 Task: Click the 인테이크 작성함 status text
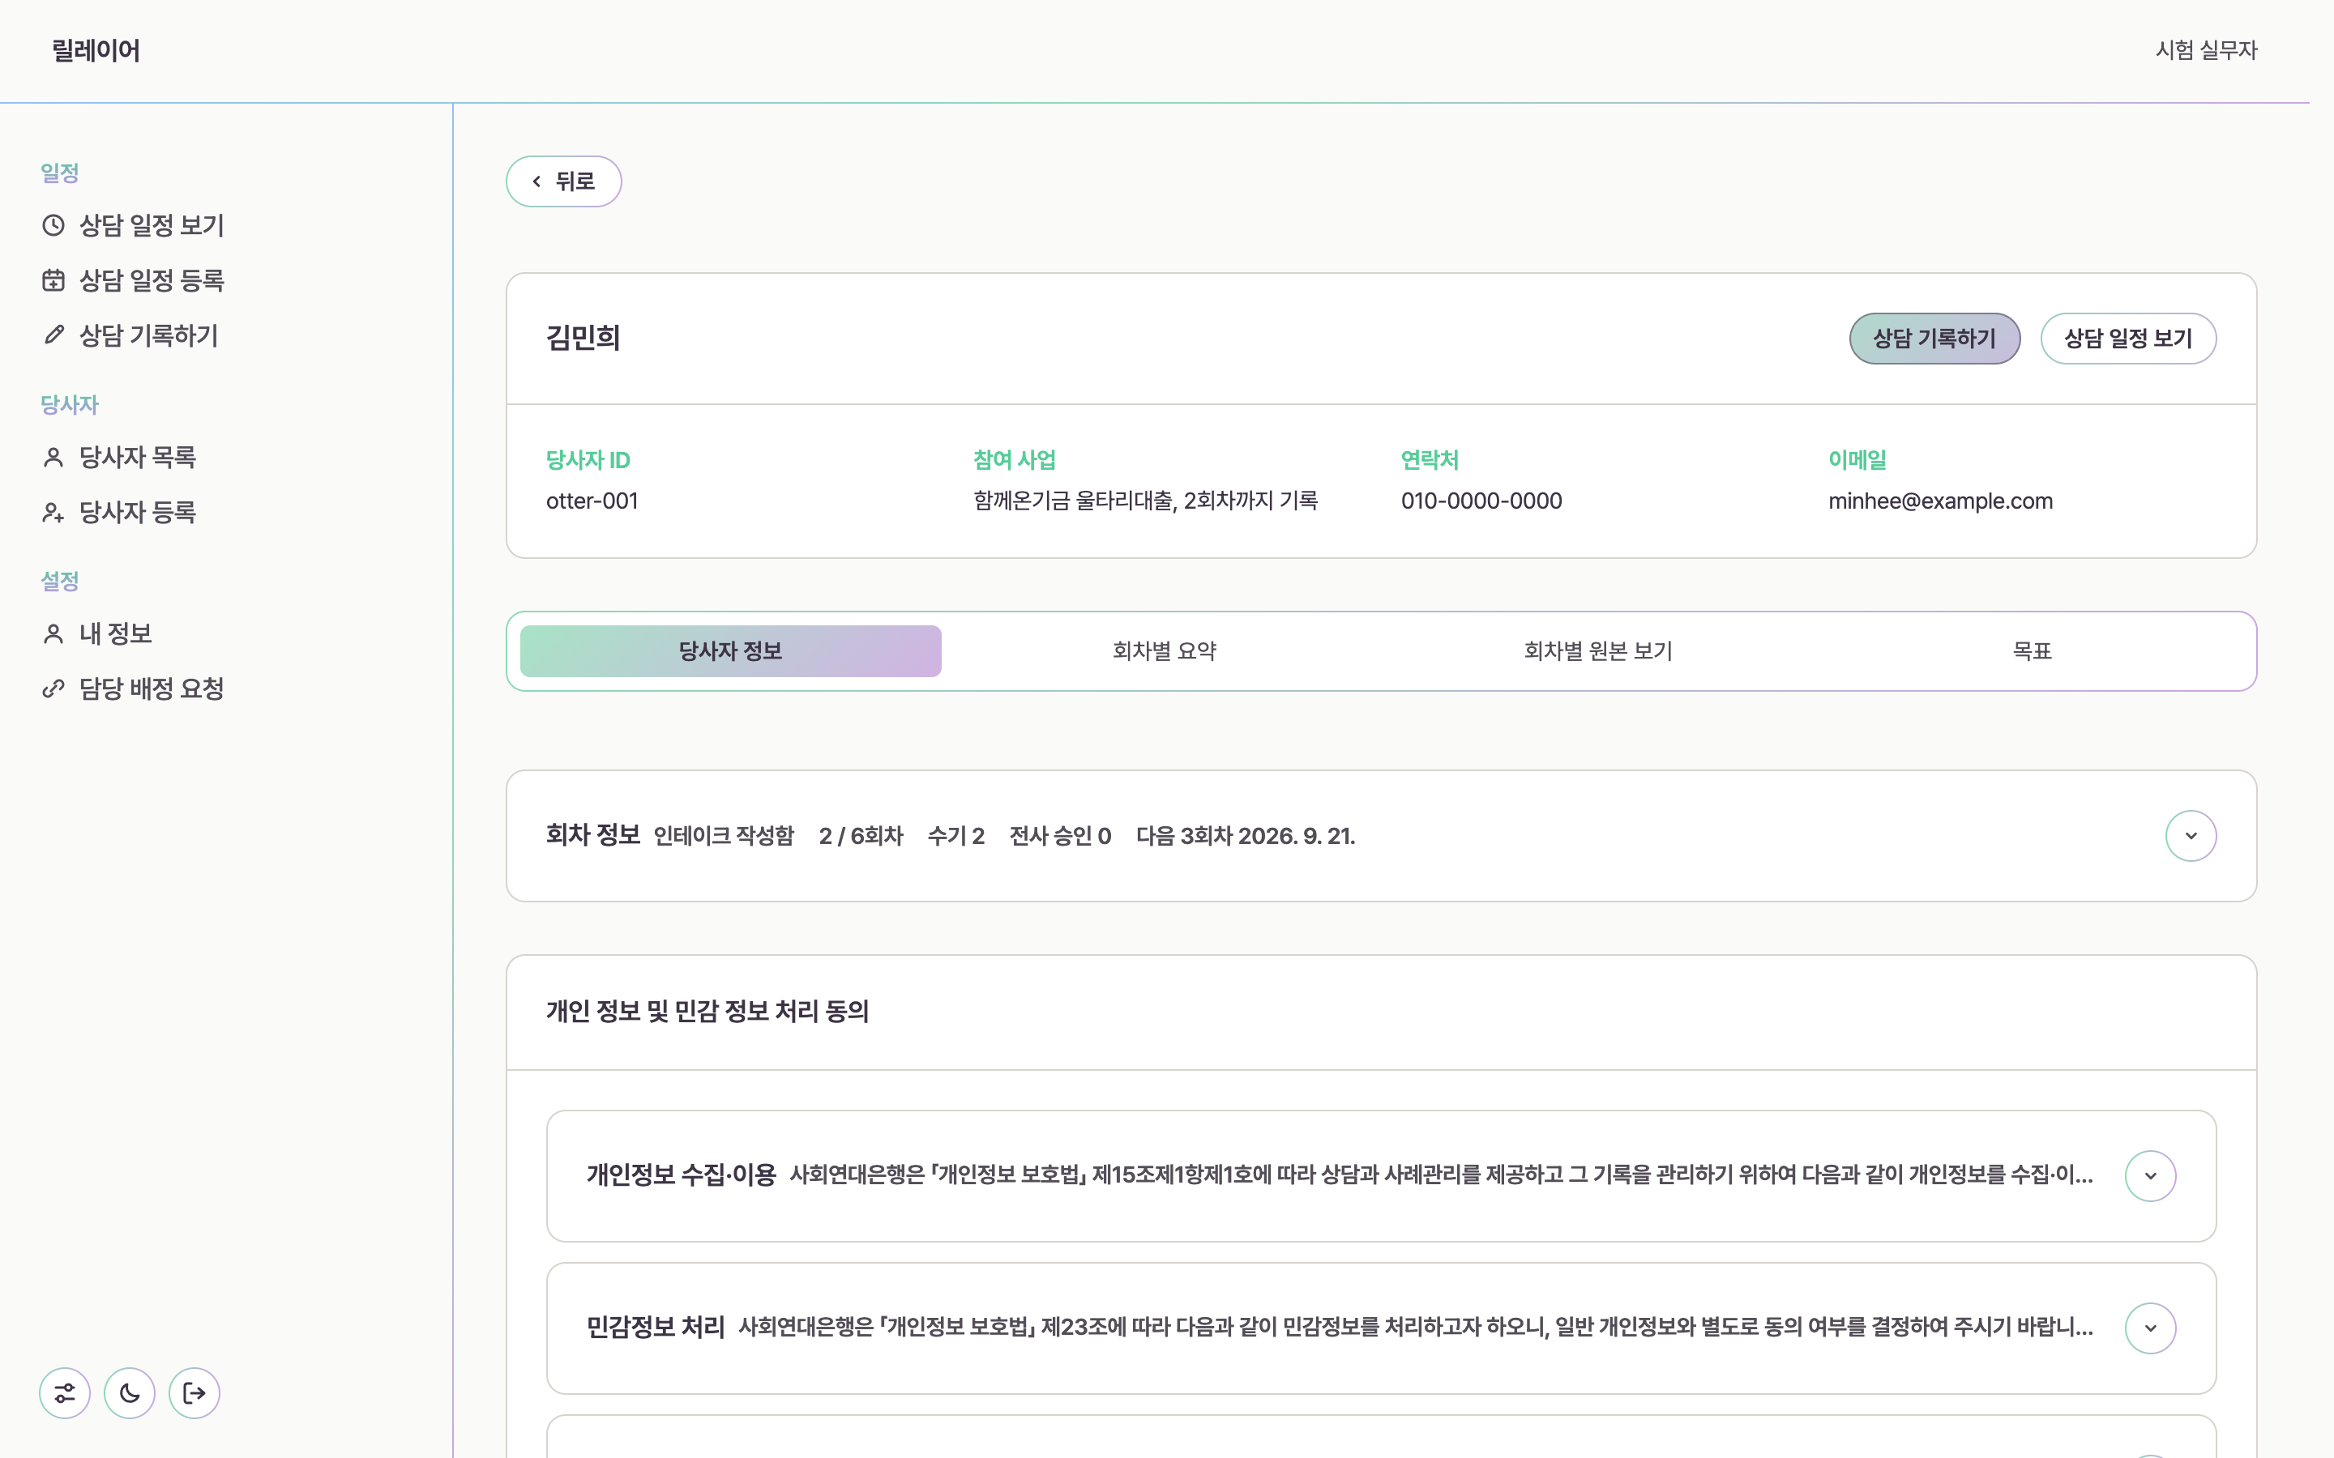click(x=724, y=836)
